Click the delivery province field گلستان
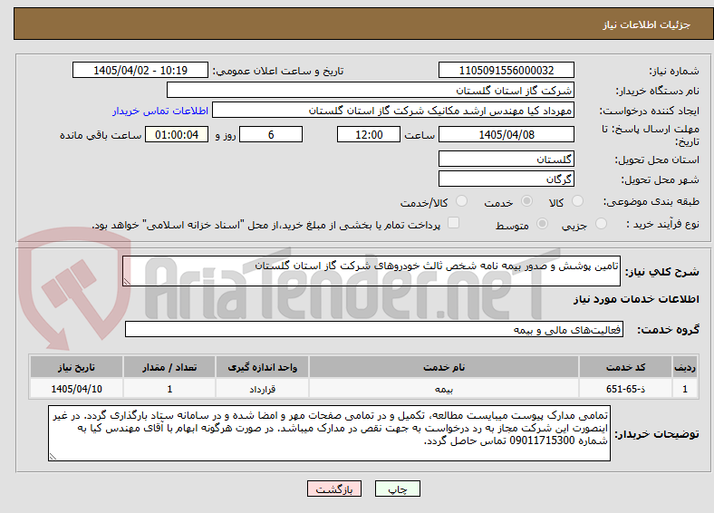 click(x=507, y=159)
